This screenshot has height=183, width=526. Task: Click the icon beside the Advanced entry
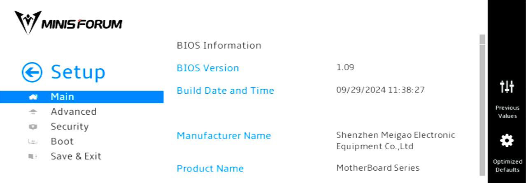pos(33,112)
